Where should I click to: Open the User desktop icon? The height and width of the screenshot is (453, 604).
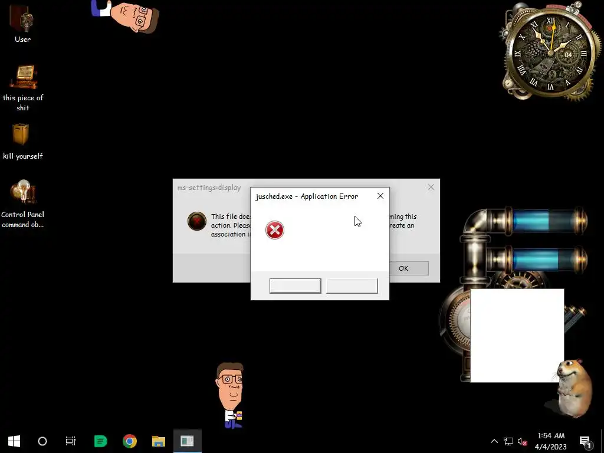tap(22, 23)
